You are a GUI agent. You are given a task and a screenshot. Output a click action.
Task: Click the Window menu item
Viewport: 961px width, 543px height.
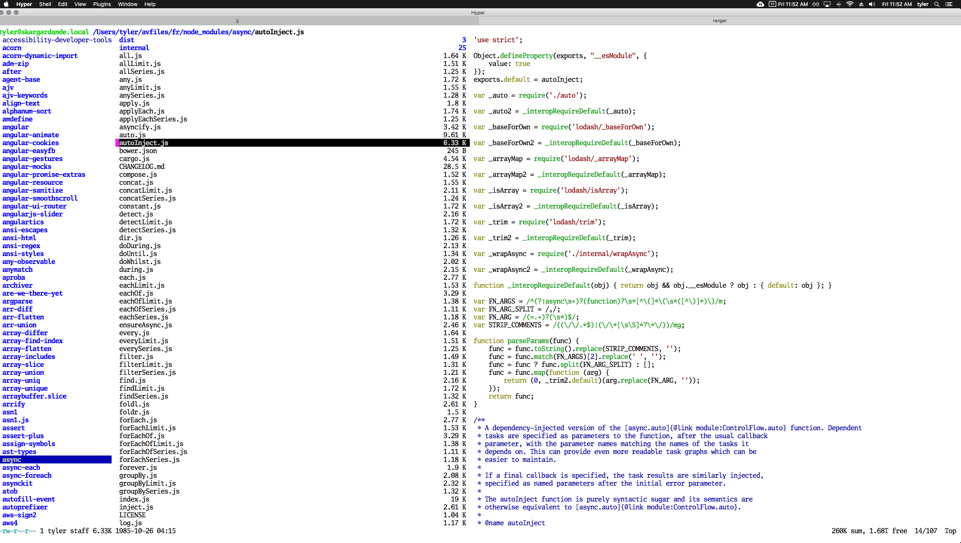point(127,5)
